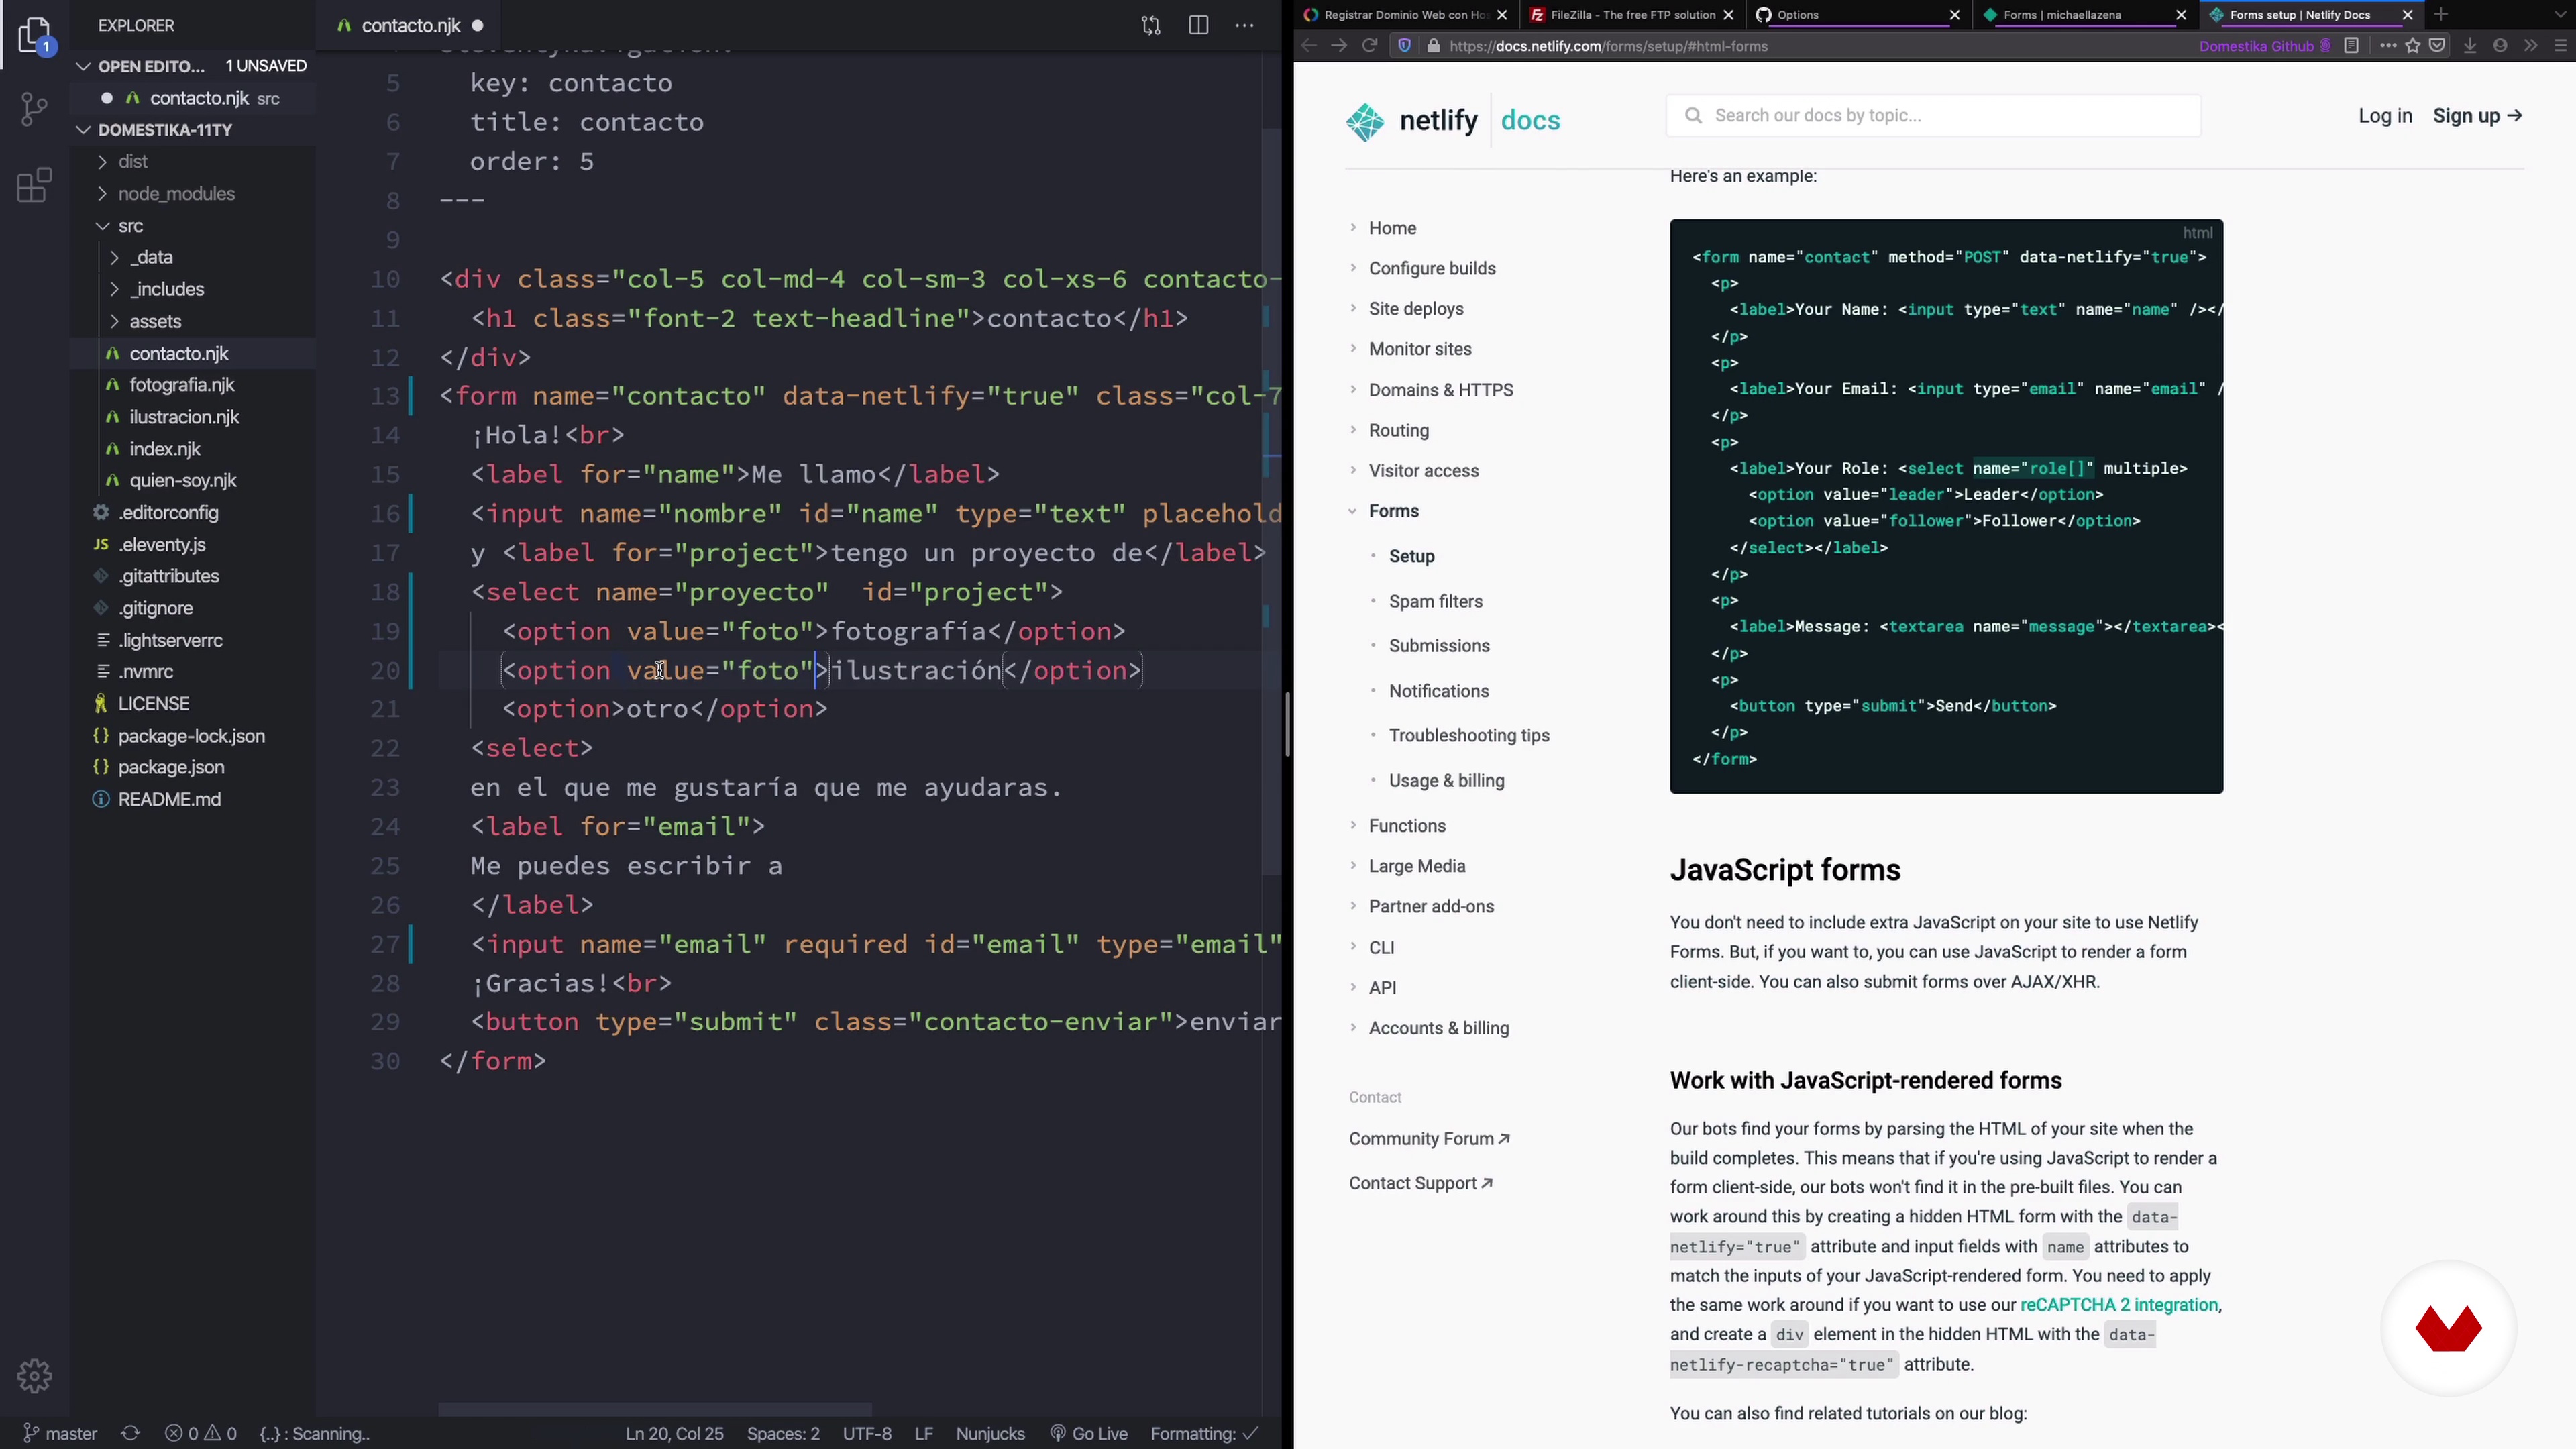
Task: Click the docs search input field
Action: pyautogui.click(x=1933, y=116)
